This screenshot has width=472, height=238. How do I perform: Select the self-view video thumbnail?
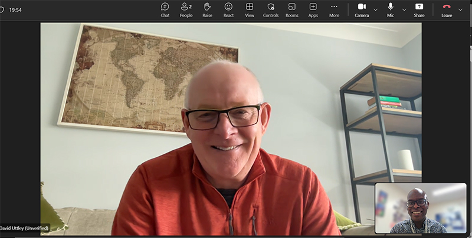420,208
